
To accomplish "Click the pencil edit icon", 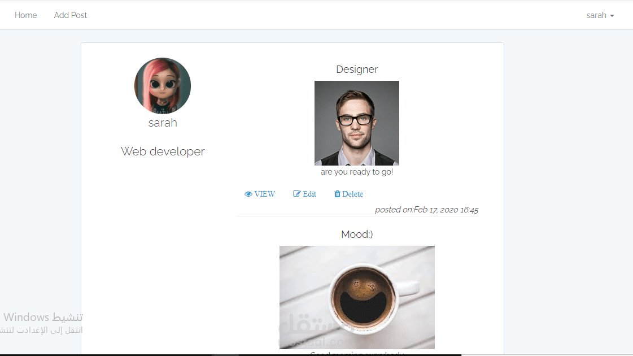I will tap(296, 194).
